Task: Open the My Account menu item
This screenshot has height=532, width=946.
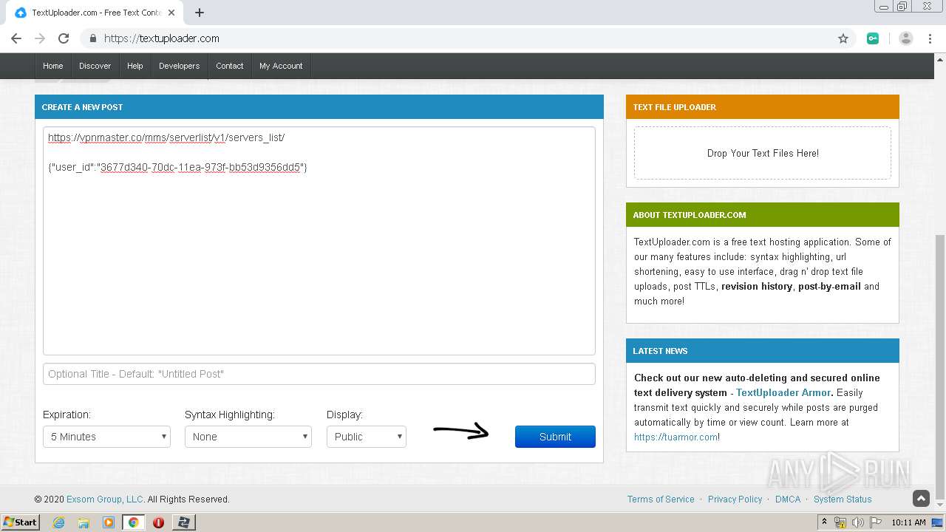Action: (281, 66)
